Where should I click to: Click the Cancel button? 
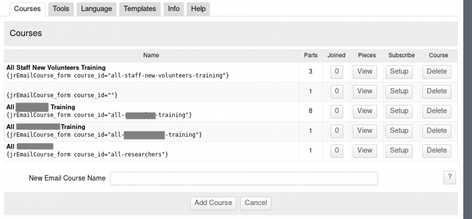pos(256,203)
